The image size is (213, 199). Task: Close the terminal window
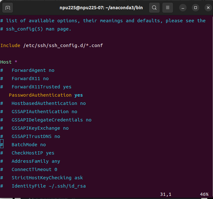tap(208, 8)
